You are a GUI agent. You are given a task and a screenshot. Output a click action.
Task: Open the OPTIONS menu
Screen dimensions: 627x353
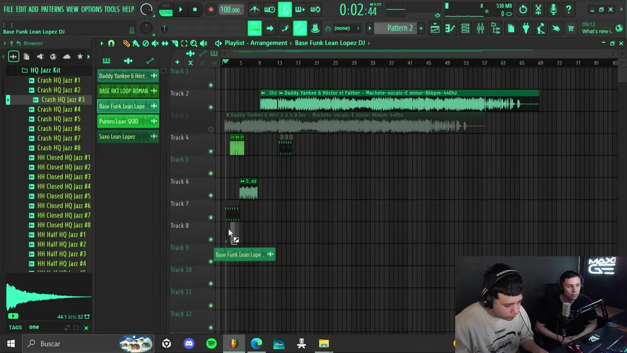pos(92,9)
